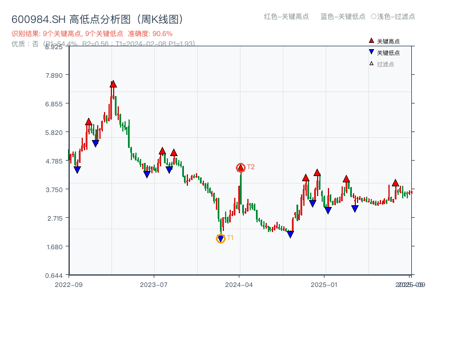Select the circled T1 low-point marker
The width and height of the screenshot is (457, 343).
[221, 238]
